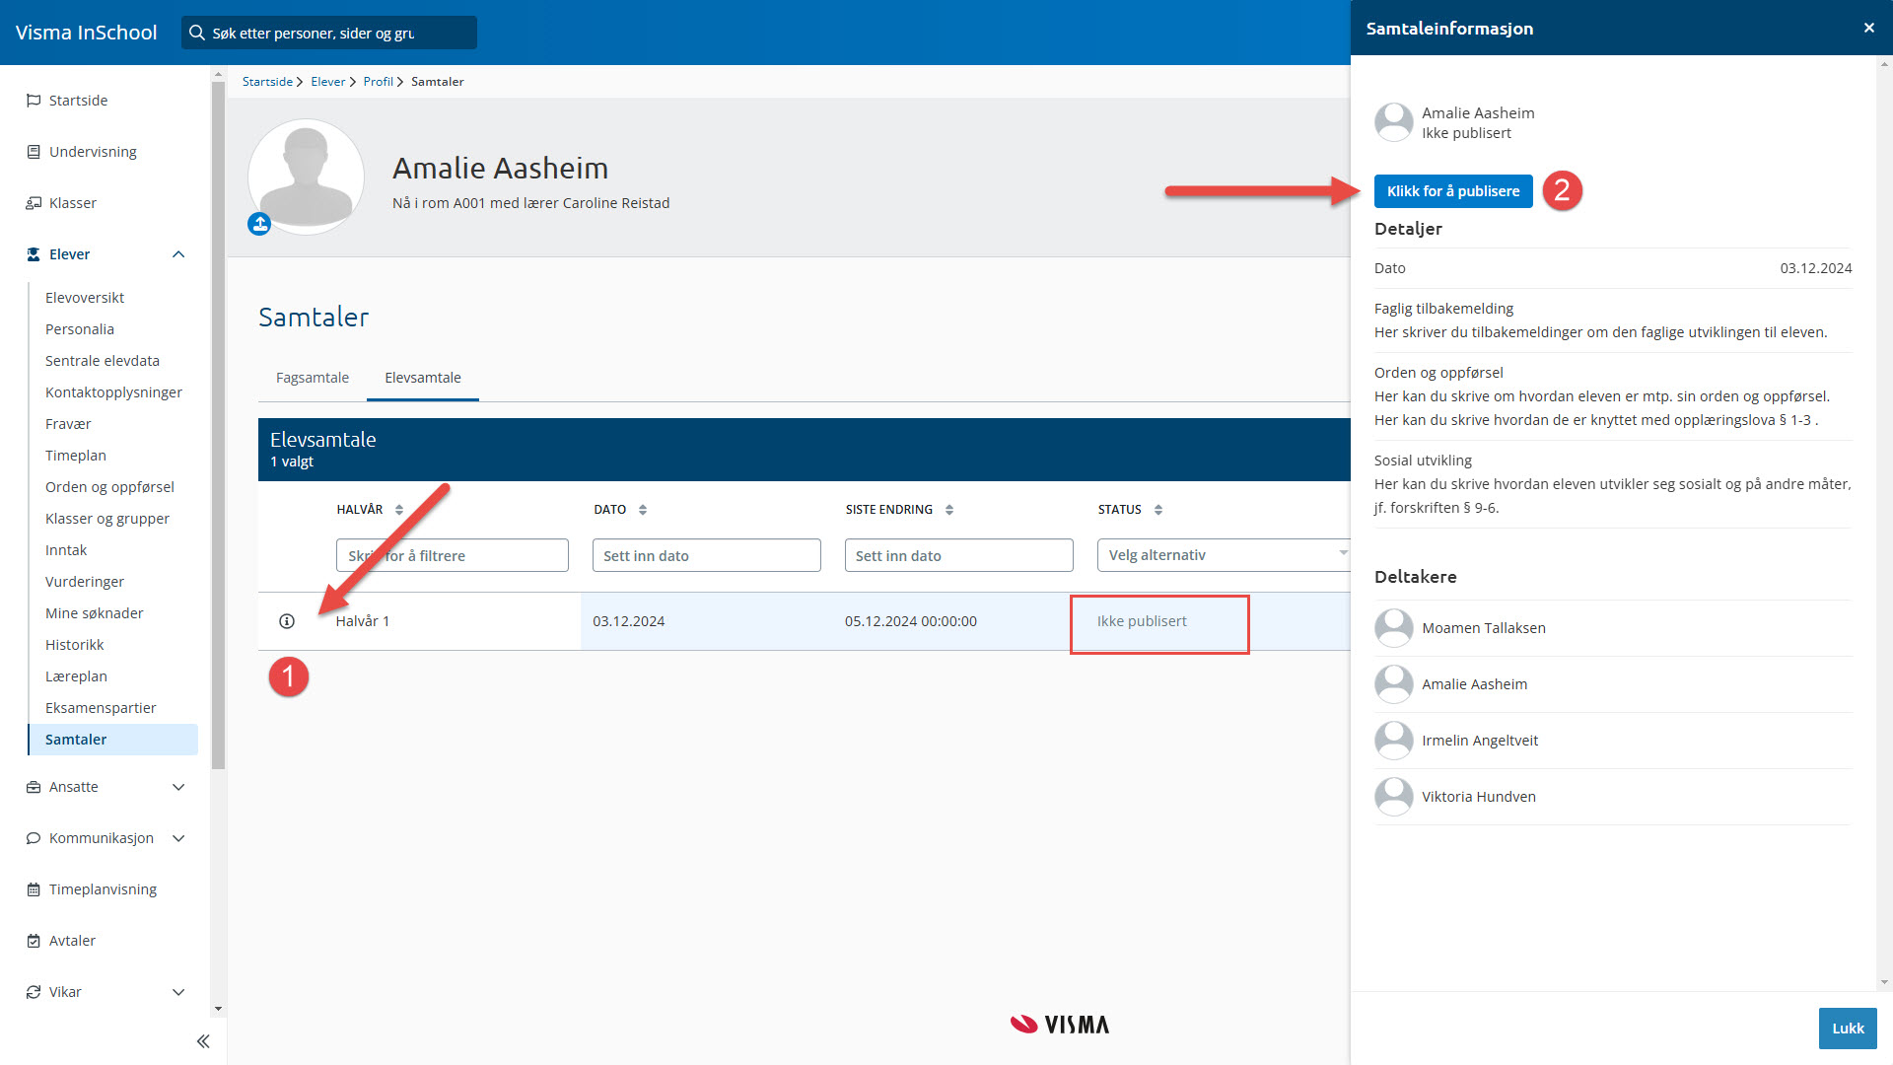Click the Halvår filter text field

[x=452, y=555]
